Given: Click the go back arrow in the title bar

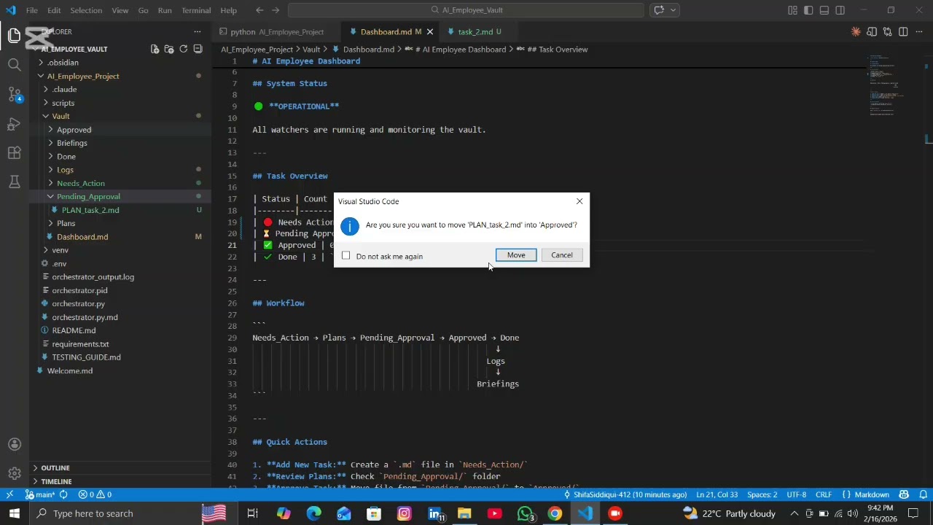Looking at the screenshot, I should tap(259, 10).
